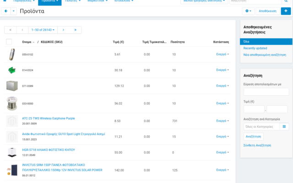The image size is (293, 183).
Task: Open the gear settings menu
Action: [249, 11]
